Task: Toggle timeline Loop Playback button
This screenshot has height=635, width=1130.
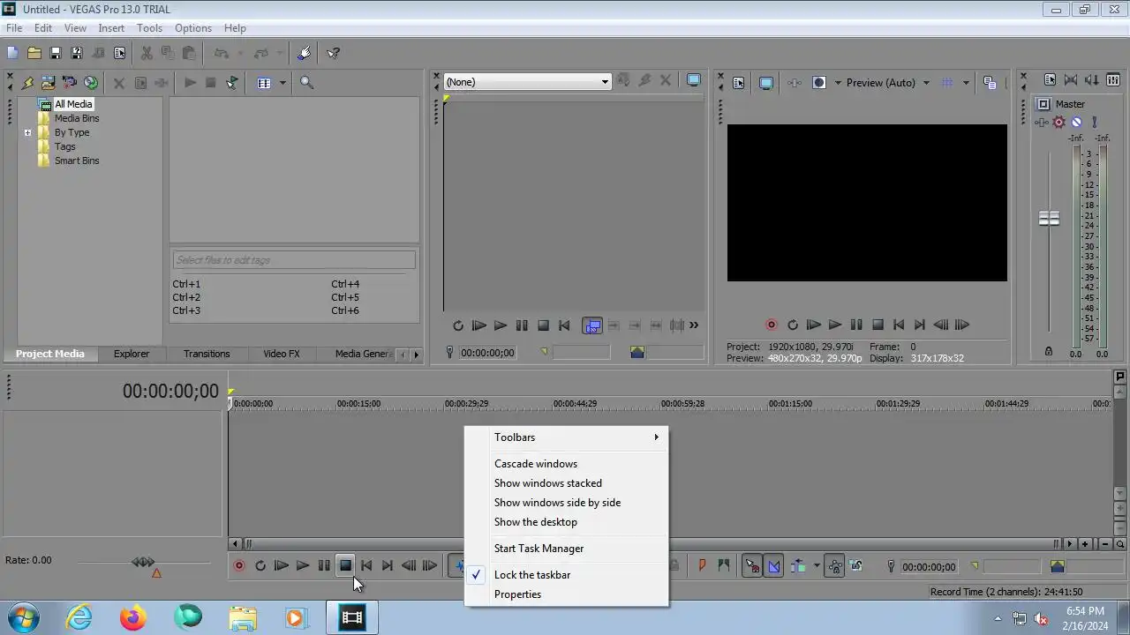Action: tap(260, 566)
